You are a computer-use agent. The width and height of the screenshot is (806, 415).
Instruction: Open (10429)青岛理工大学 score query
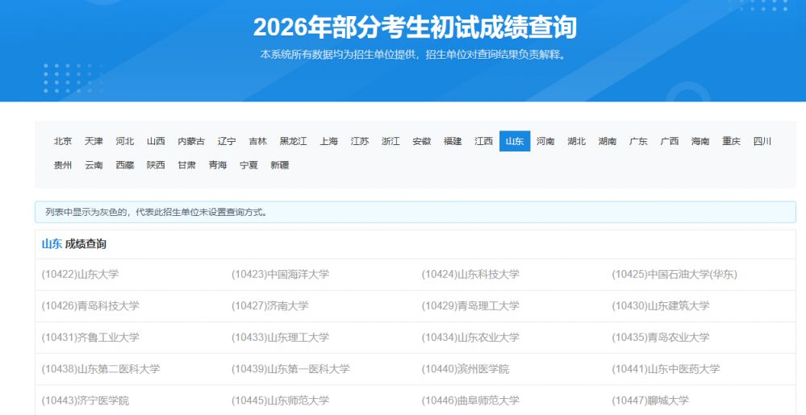pos(470,306)
